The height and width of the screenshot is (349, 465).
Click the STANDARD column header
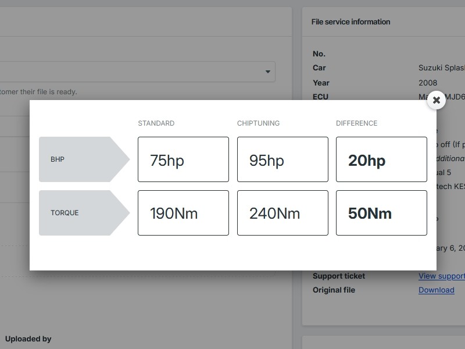click(x=156, y=123)
